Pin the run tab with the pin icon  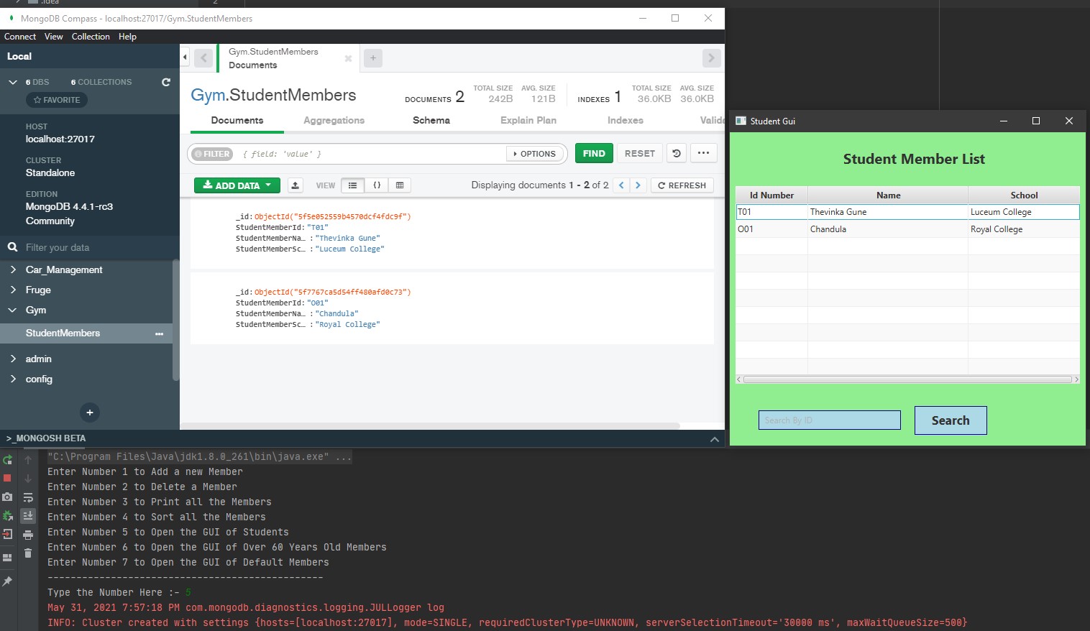pos(7,581)
